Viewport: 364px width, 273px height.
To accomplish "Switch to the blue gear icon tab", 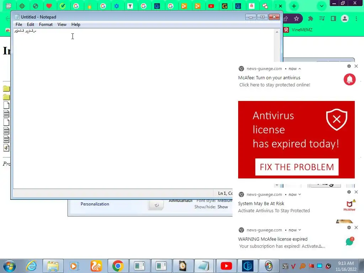I will pyautogui.click(x=117, y=6).
